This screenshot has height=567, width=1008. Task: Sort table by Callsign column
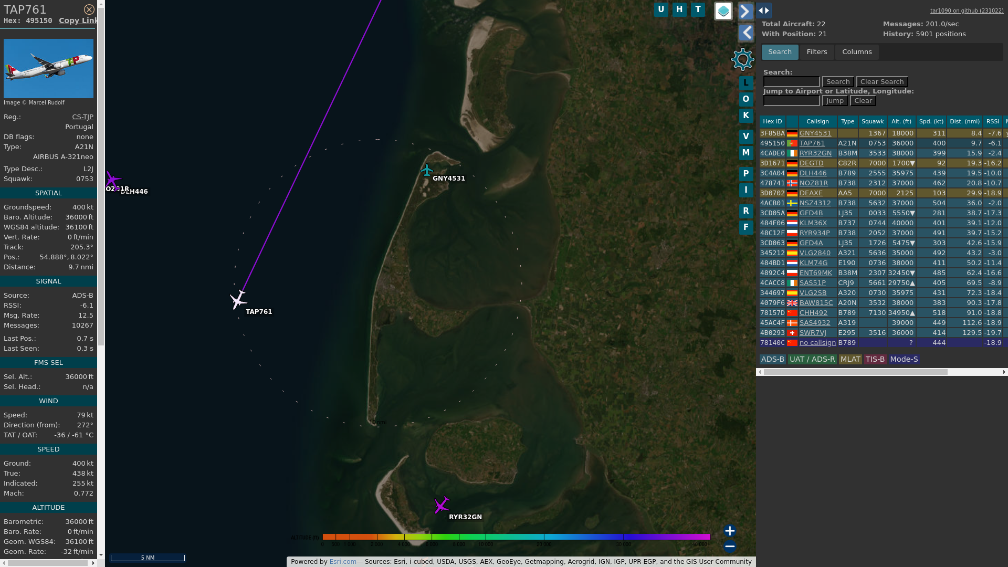pyautogui.click(x=817, y=122)
